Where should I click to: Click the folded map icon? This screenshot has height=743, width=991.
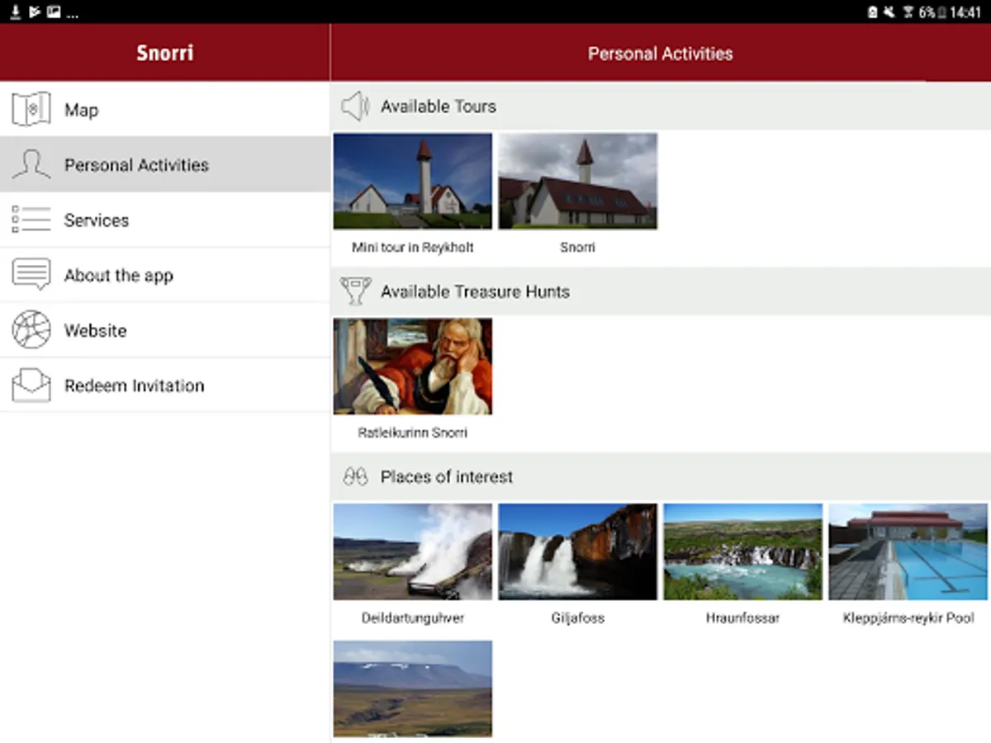[31, 110]
